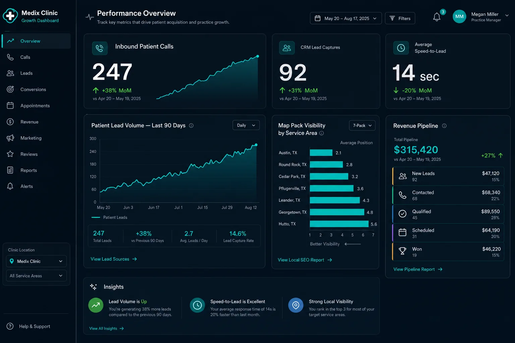The width and height of the screenshot is (515, 343).
Task: Click the Insights sparkle icon
Action: pos(94,287)
